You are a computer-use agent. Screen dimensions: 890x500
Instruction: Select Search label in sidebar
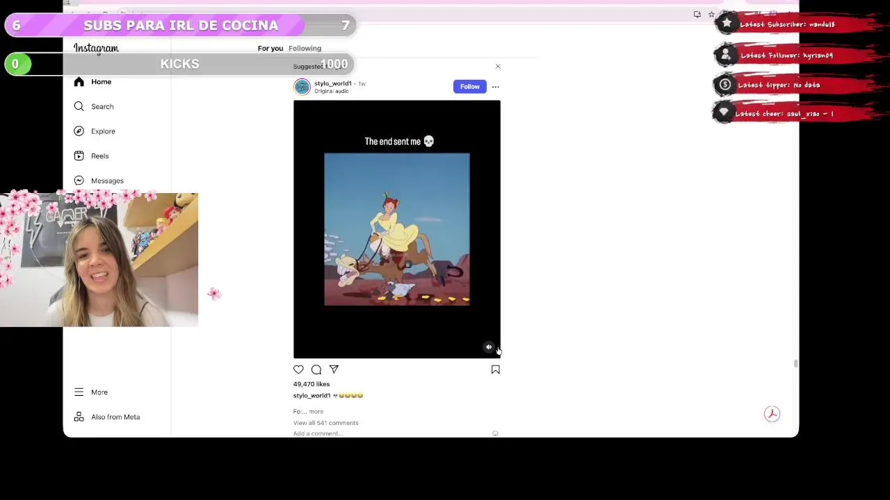tap(102, 106)
